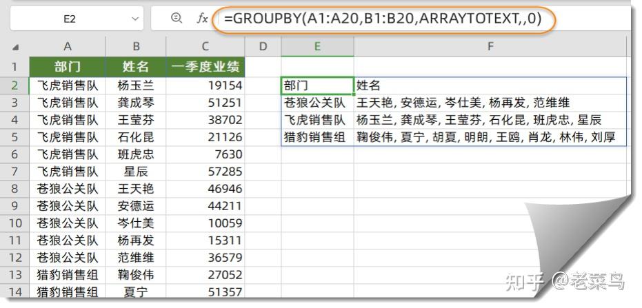The width and height of the screenshot is (642, 308).
Task: Select the cell 石化昆
Action: click(136, 137)
